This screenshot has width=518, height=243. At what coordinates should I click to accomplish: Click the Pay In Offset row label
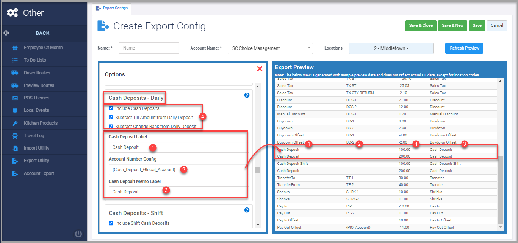click(288, 220)
